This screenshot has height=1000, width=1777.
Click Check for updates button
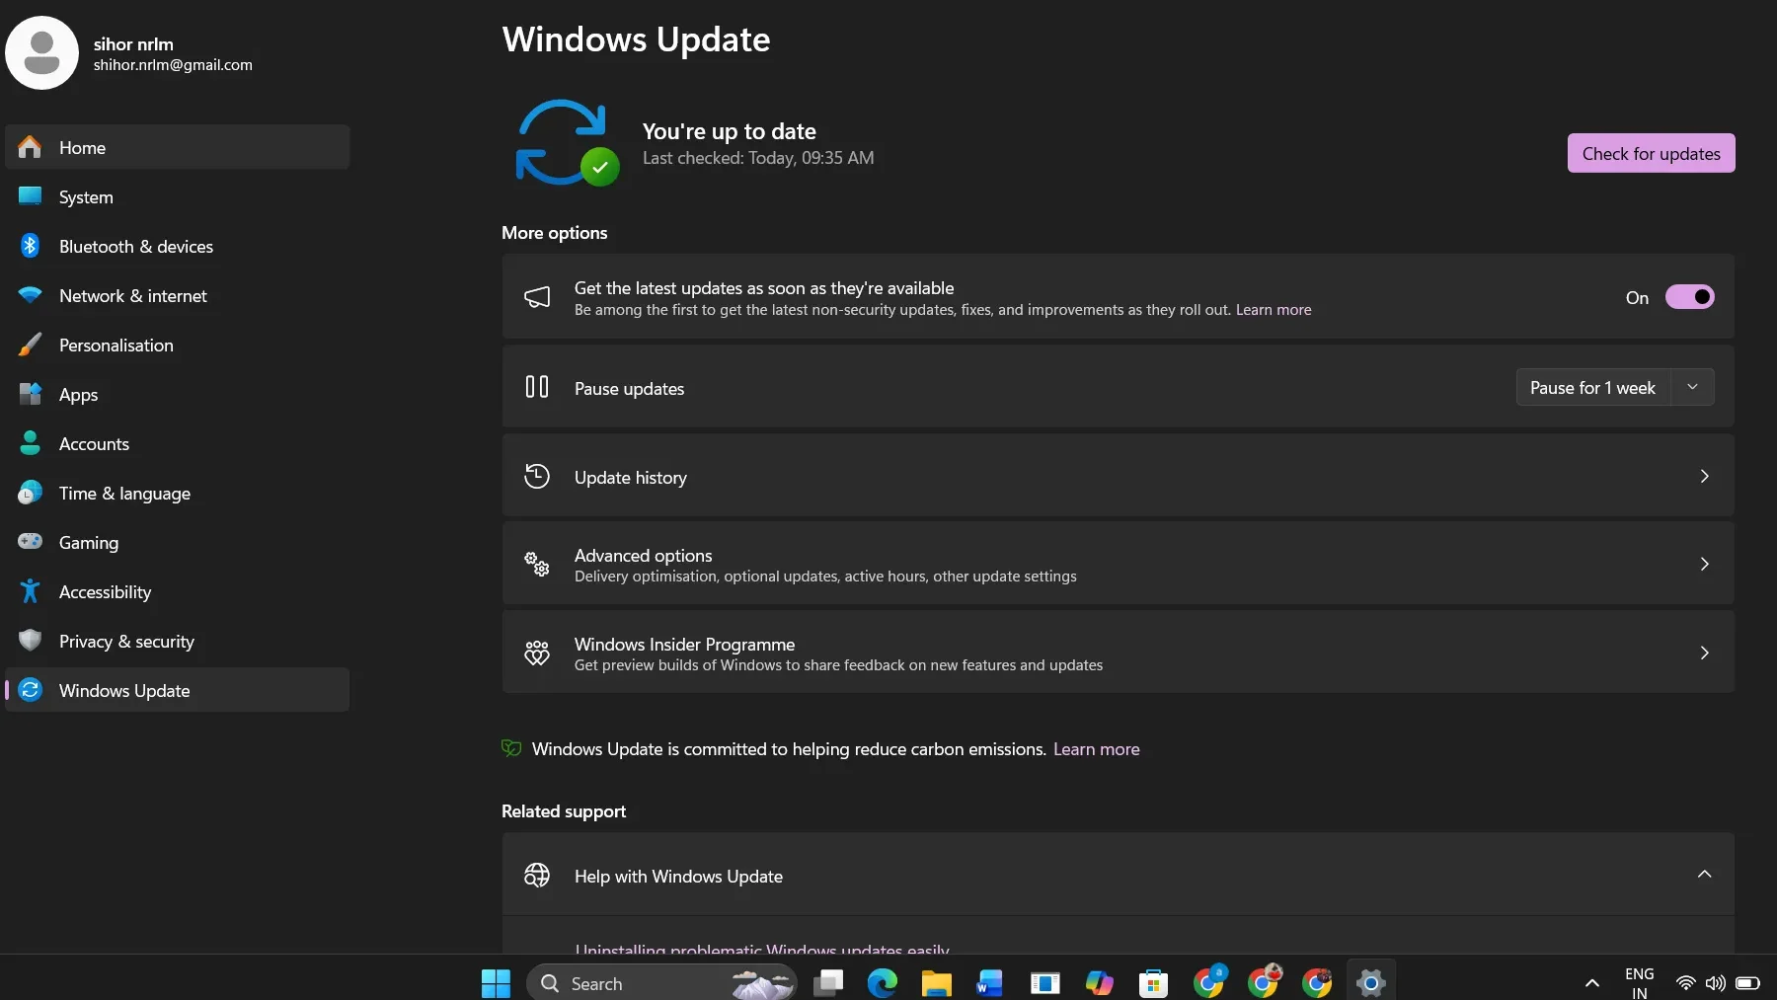1651,153
